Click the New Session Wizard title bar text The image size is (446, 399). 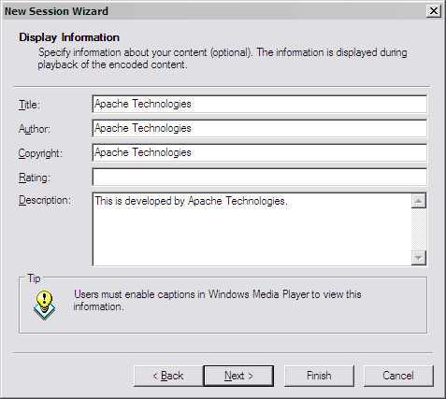click(56, 11)
